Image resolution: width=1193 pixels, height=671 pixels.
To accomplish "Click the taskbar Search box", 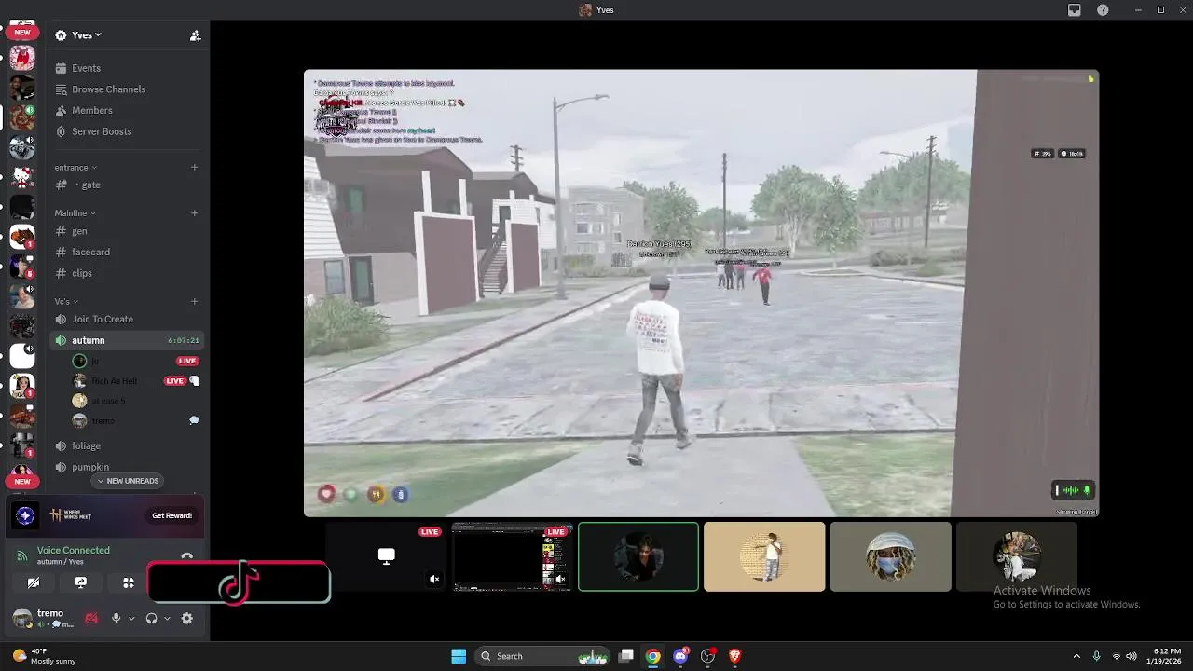I will tap(542, 656).
